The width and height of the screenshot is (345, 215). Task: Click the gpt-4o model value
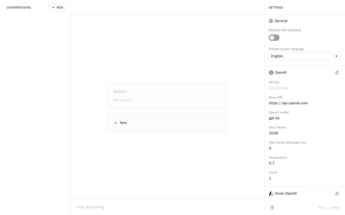[x=274, y=118]
